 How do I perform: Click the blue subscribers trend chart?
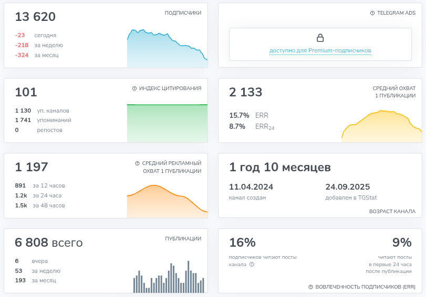(167, 48)
